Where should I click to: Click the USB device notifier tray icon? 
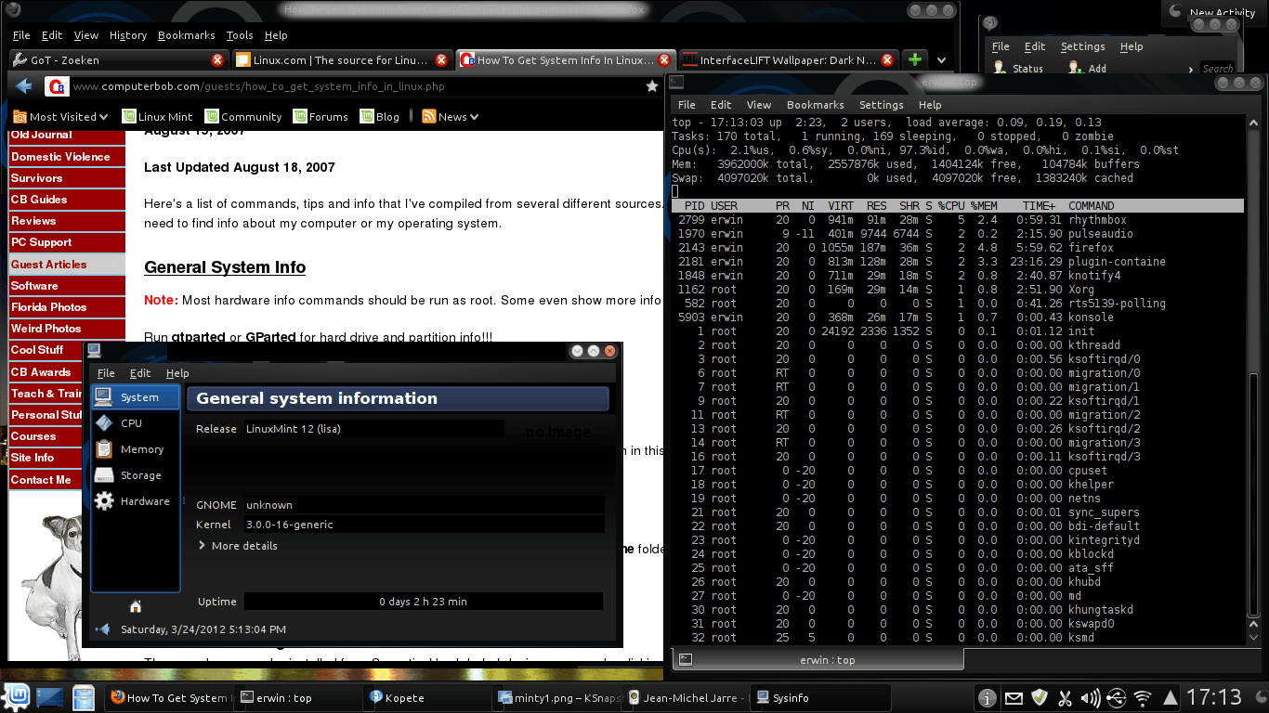pyautogui.click(x=1117, y=697)
